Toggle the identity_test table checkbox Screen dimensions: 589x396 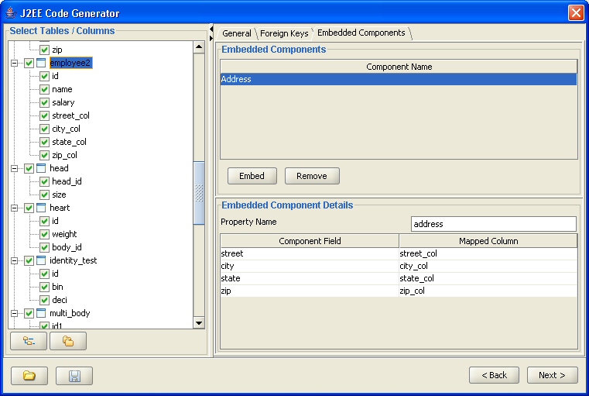pyautogui.click(x=29, y=260)
